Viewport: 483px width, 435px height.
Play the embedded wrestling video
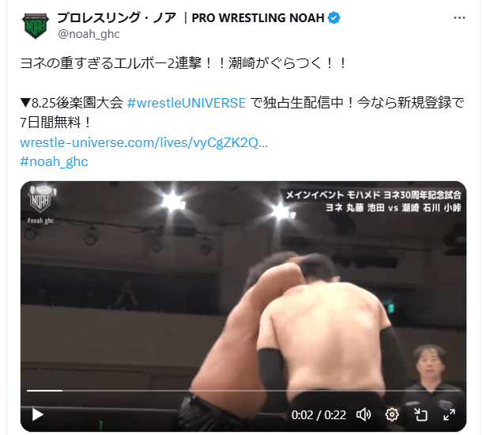pos(38,414)
